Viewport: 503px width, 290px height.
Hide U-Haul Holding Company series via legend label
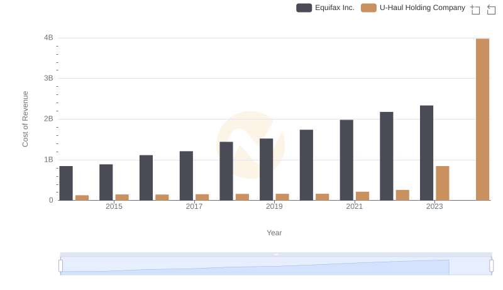click(423, 8)
